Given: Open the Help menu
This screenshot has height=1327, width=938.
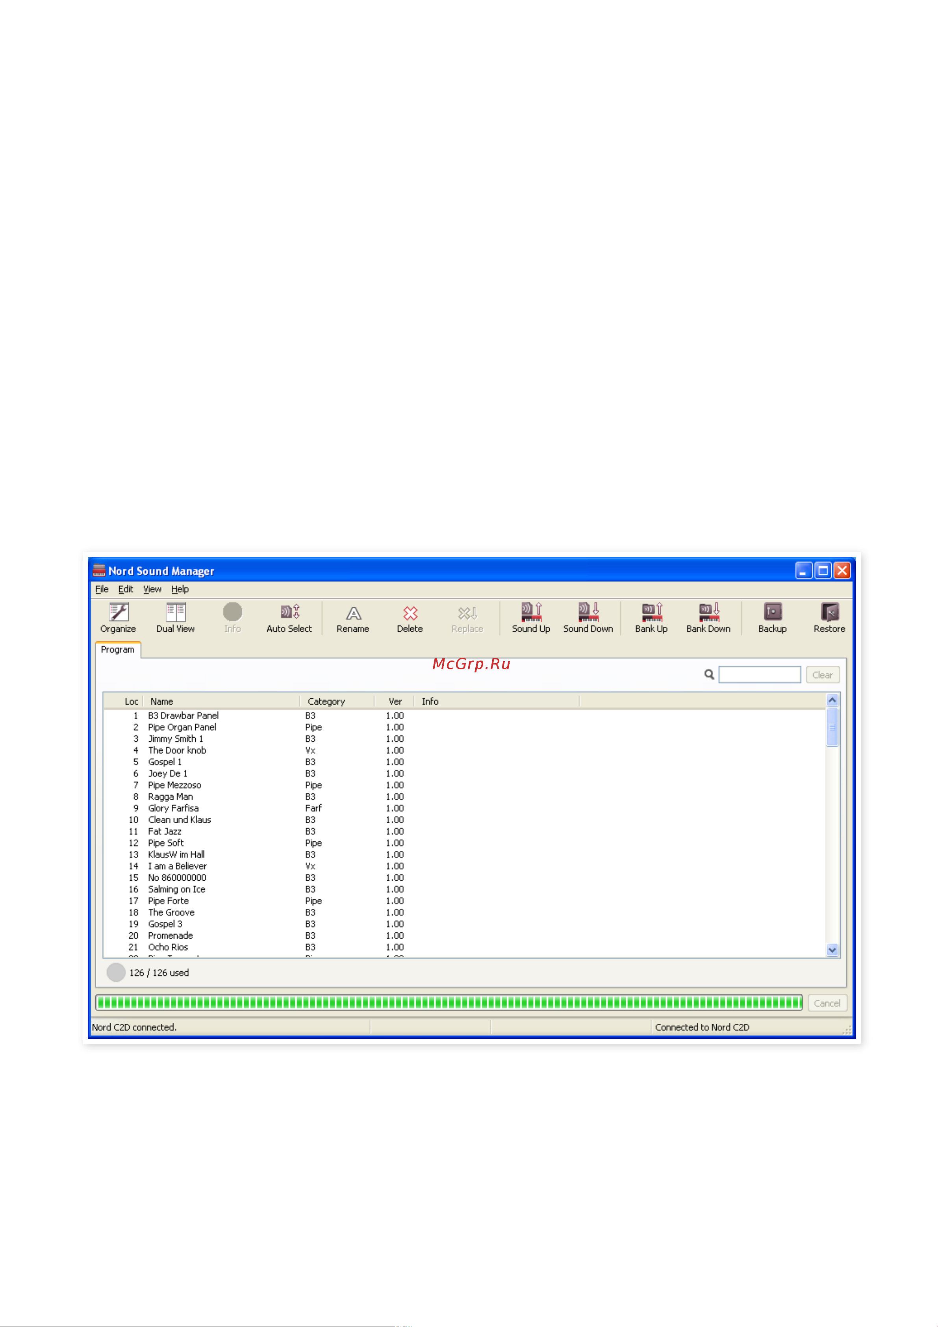Looking at the screenshot, I should [x=180, y=589].
